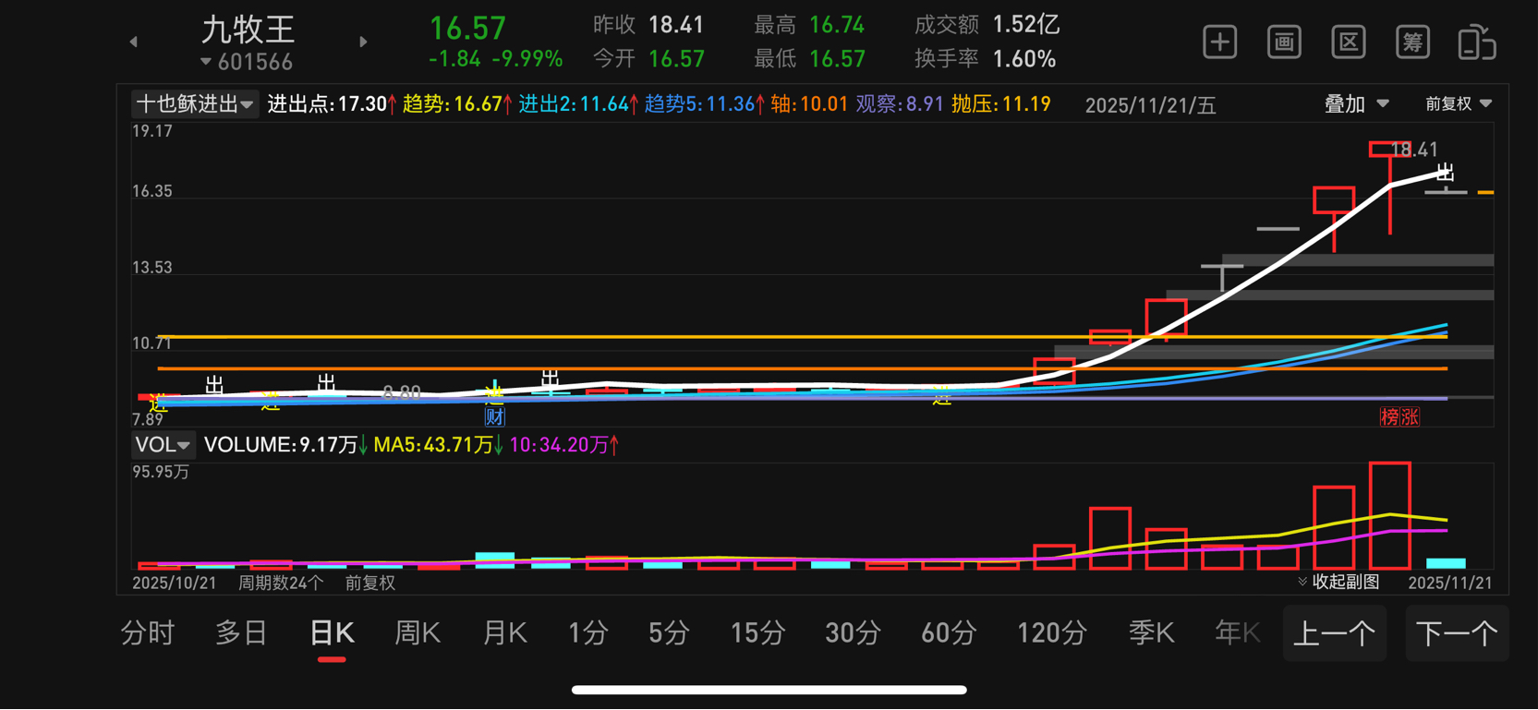
Task: Select the 30分 period tab
Action: point(852,633)
